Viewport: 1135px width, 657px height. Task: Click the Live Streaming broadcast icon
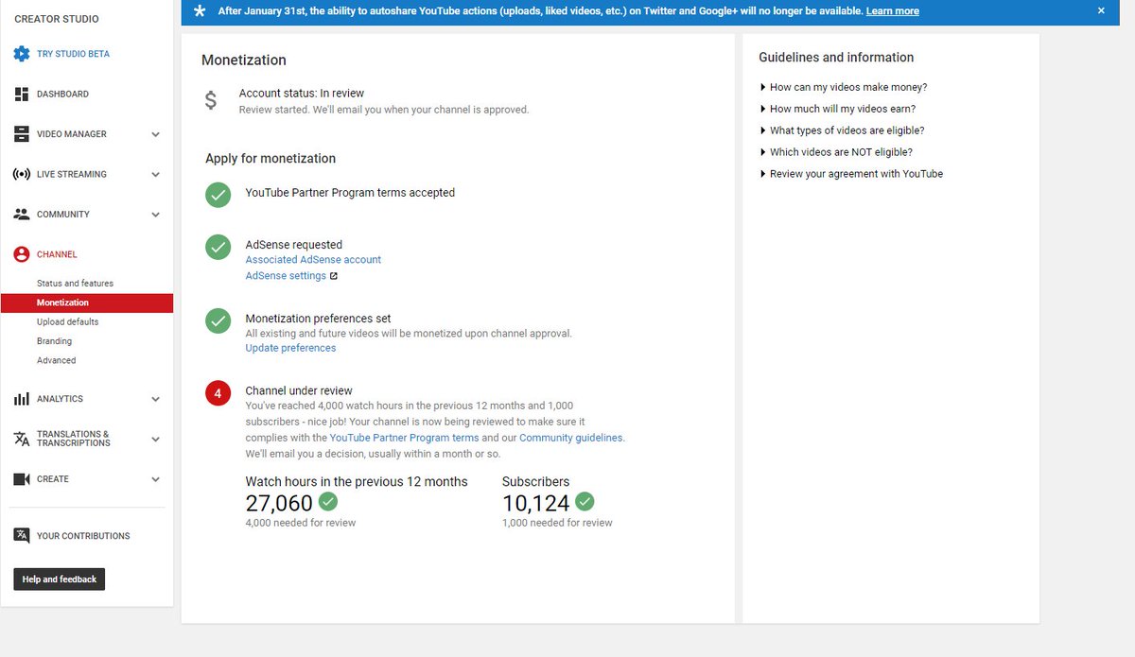pos(22,174)
